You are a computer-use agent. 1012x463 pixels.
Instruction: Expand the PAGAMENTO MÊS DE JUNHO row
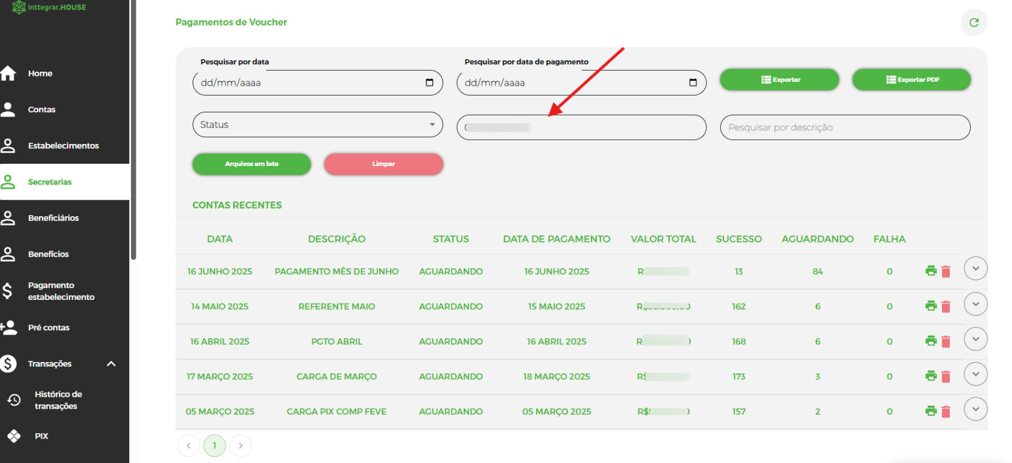coord(975,269)
